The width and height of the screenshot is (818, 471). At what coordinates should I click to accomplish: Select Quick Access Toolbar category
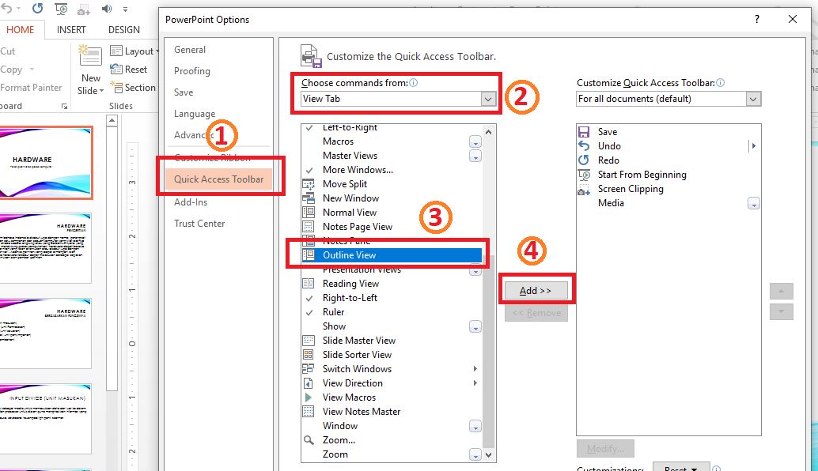(x=218, y=179)
